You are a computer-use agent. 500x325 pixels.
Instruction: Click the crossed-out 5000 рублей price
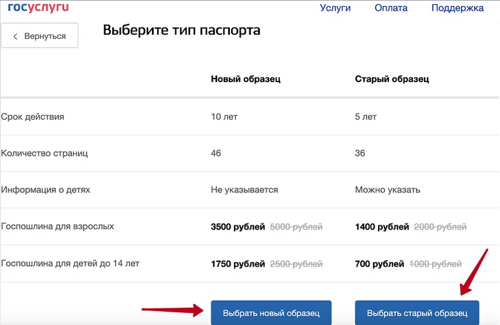point(296,227)
